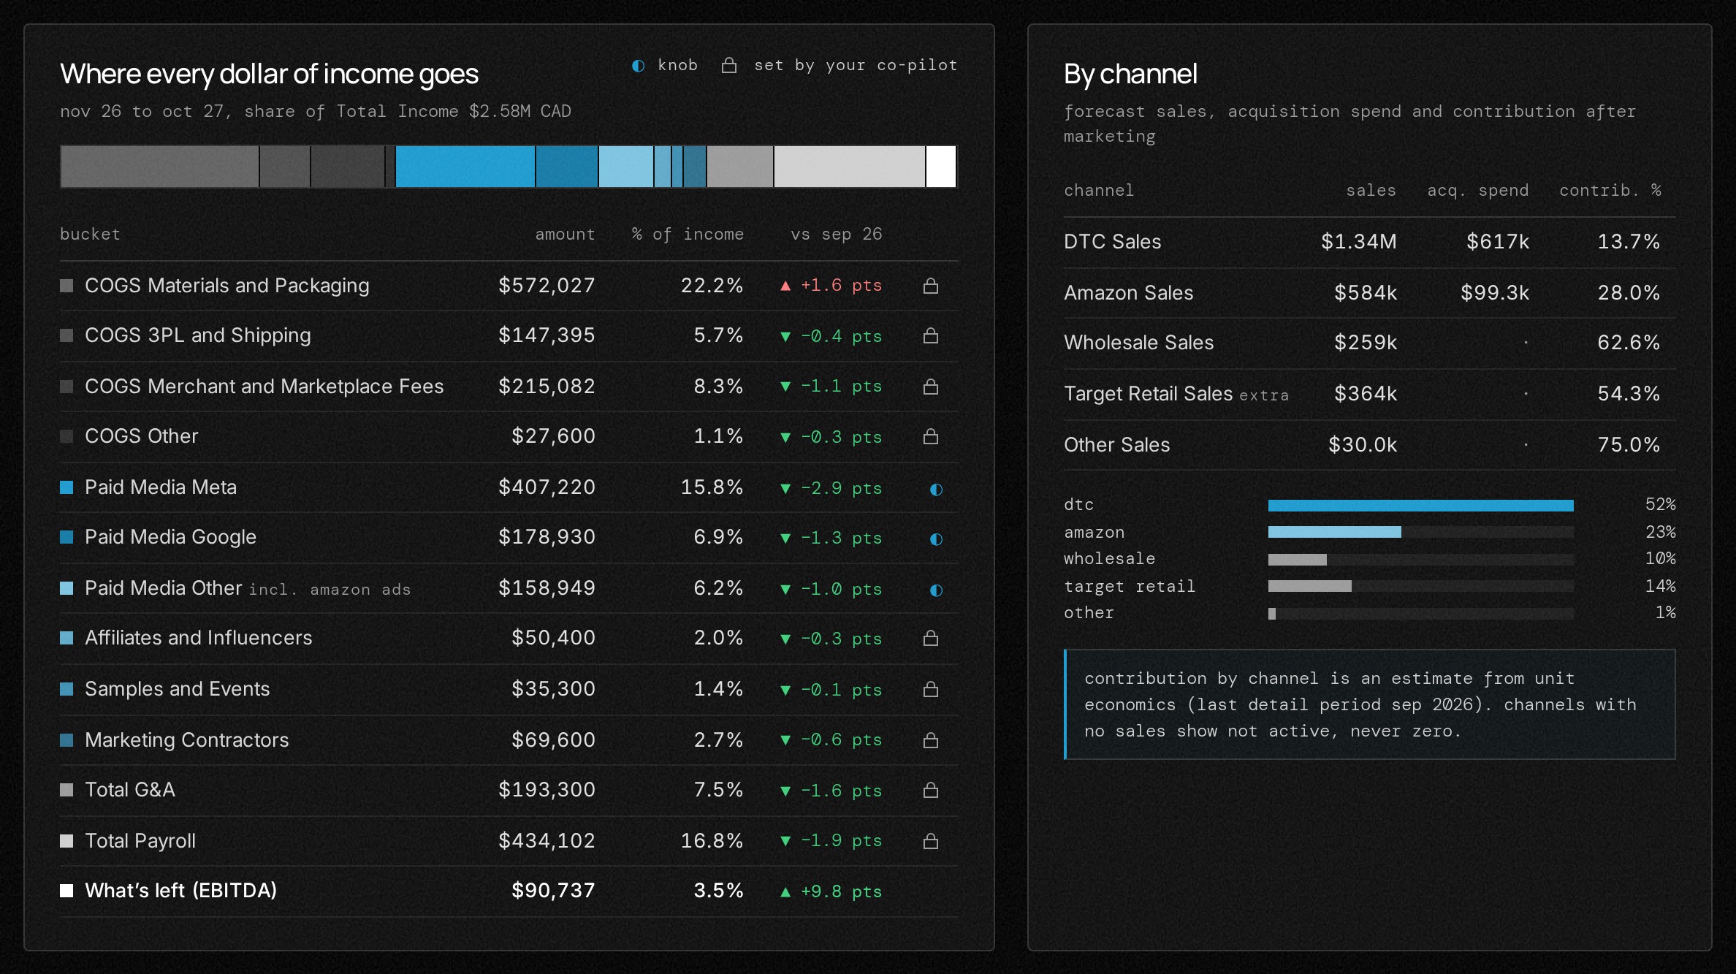
Task: Select the Target Retail Sales row label
Action: [1148, 394]
